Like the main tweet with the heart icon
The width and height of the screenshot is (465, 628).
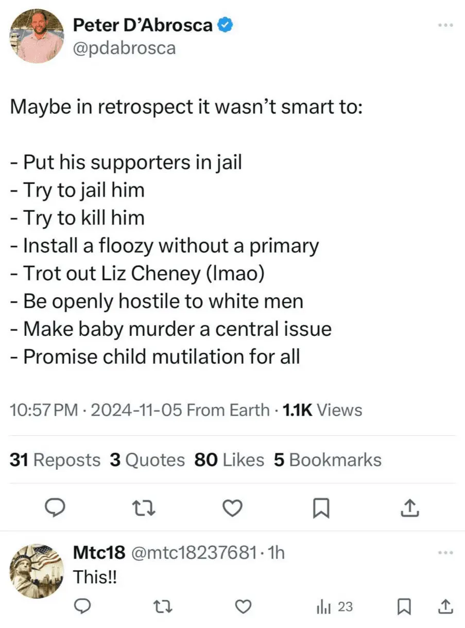coord(232,508)
